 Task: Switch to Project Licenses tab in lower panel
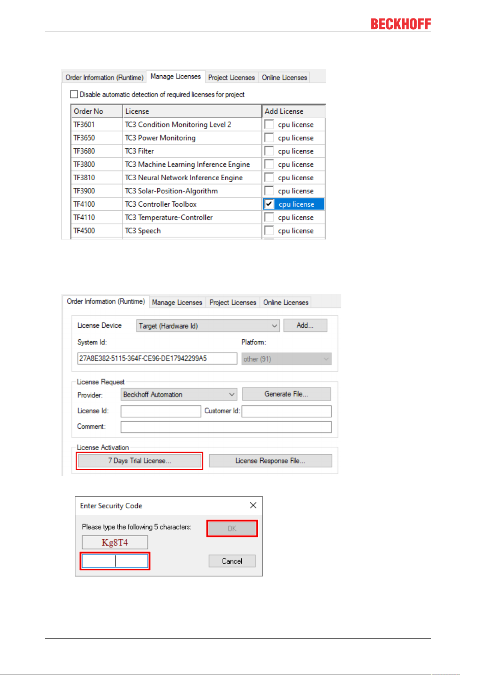pos(233,302)
